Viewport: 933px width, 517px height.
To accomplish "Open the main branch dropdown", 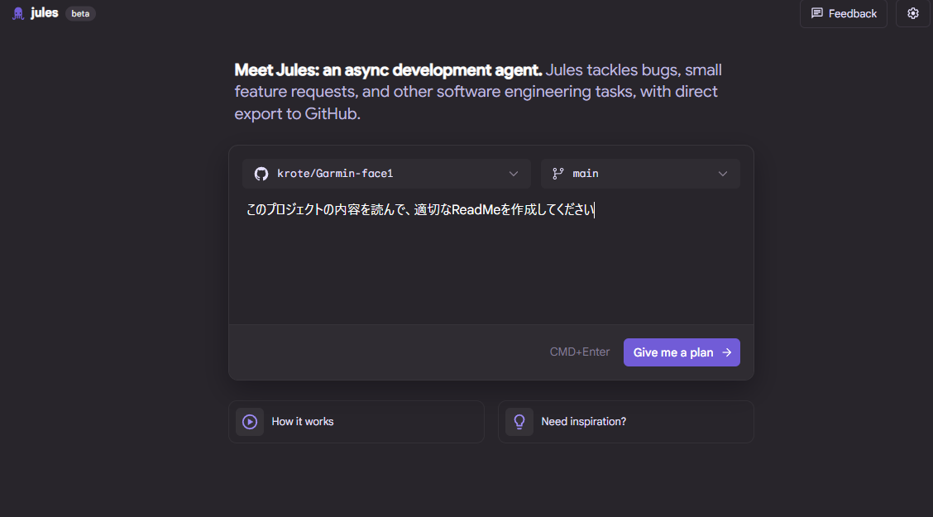I will point(640,174).
